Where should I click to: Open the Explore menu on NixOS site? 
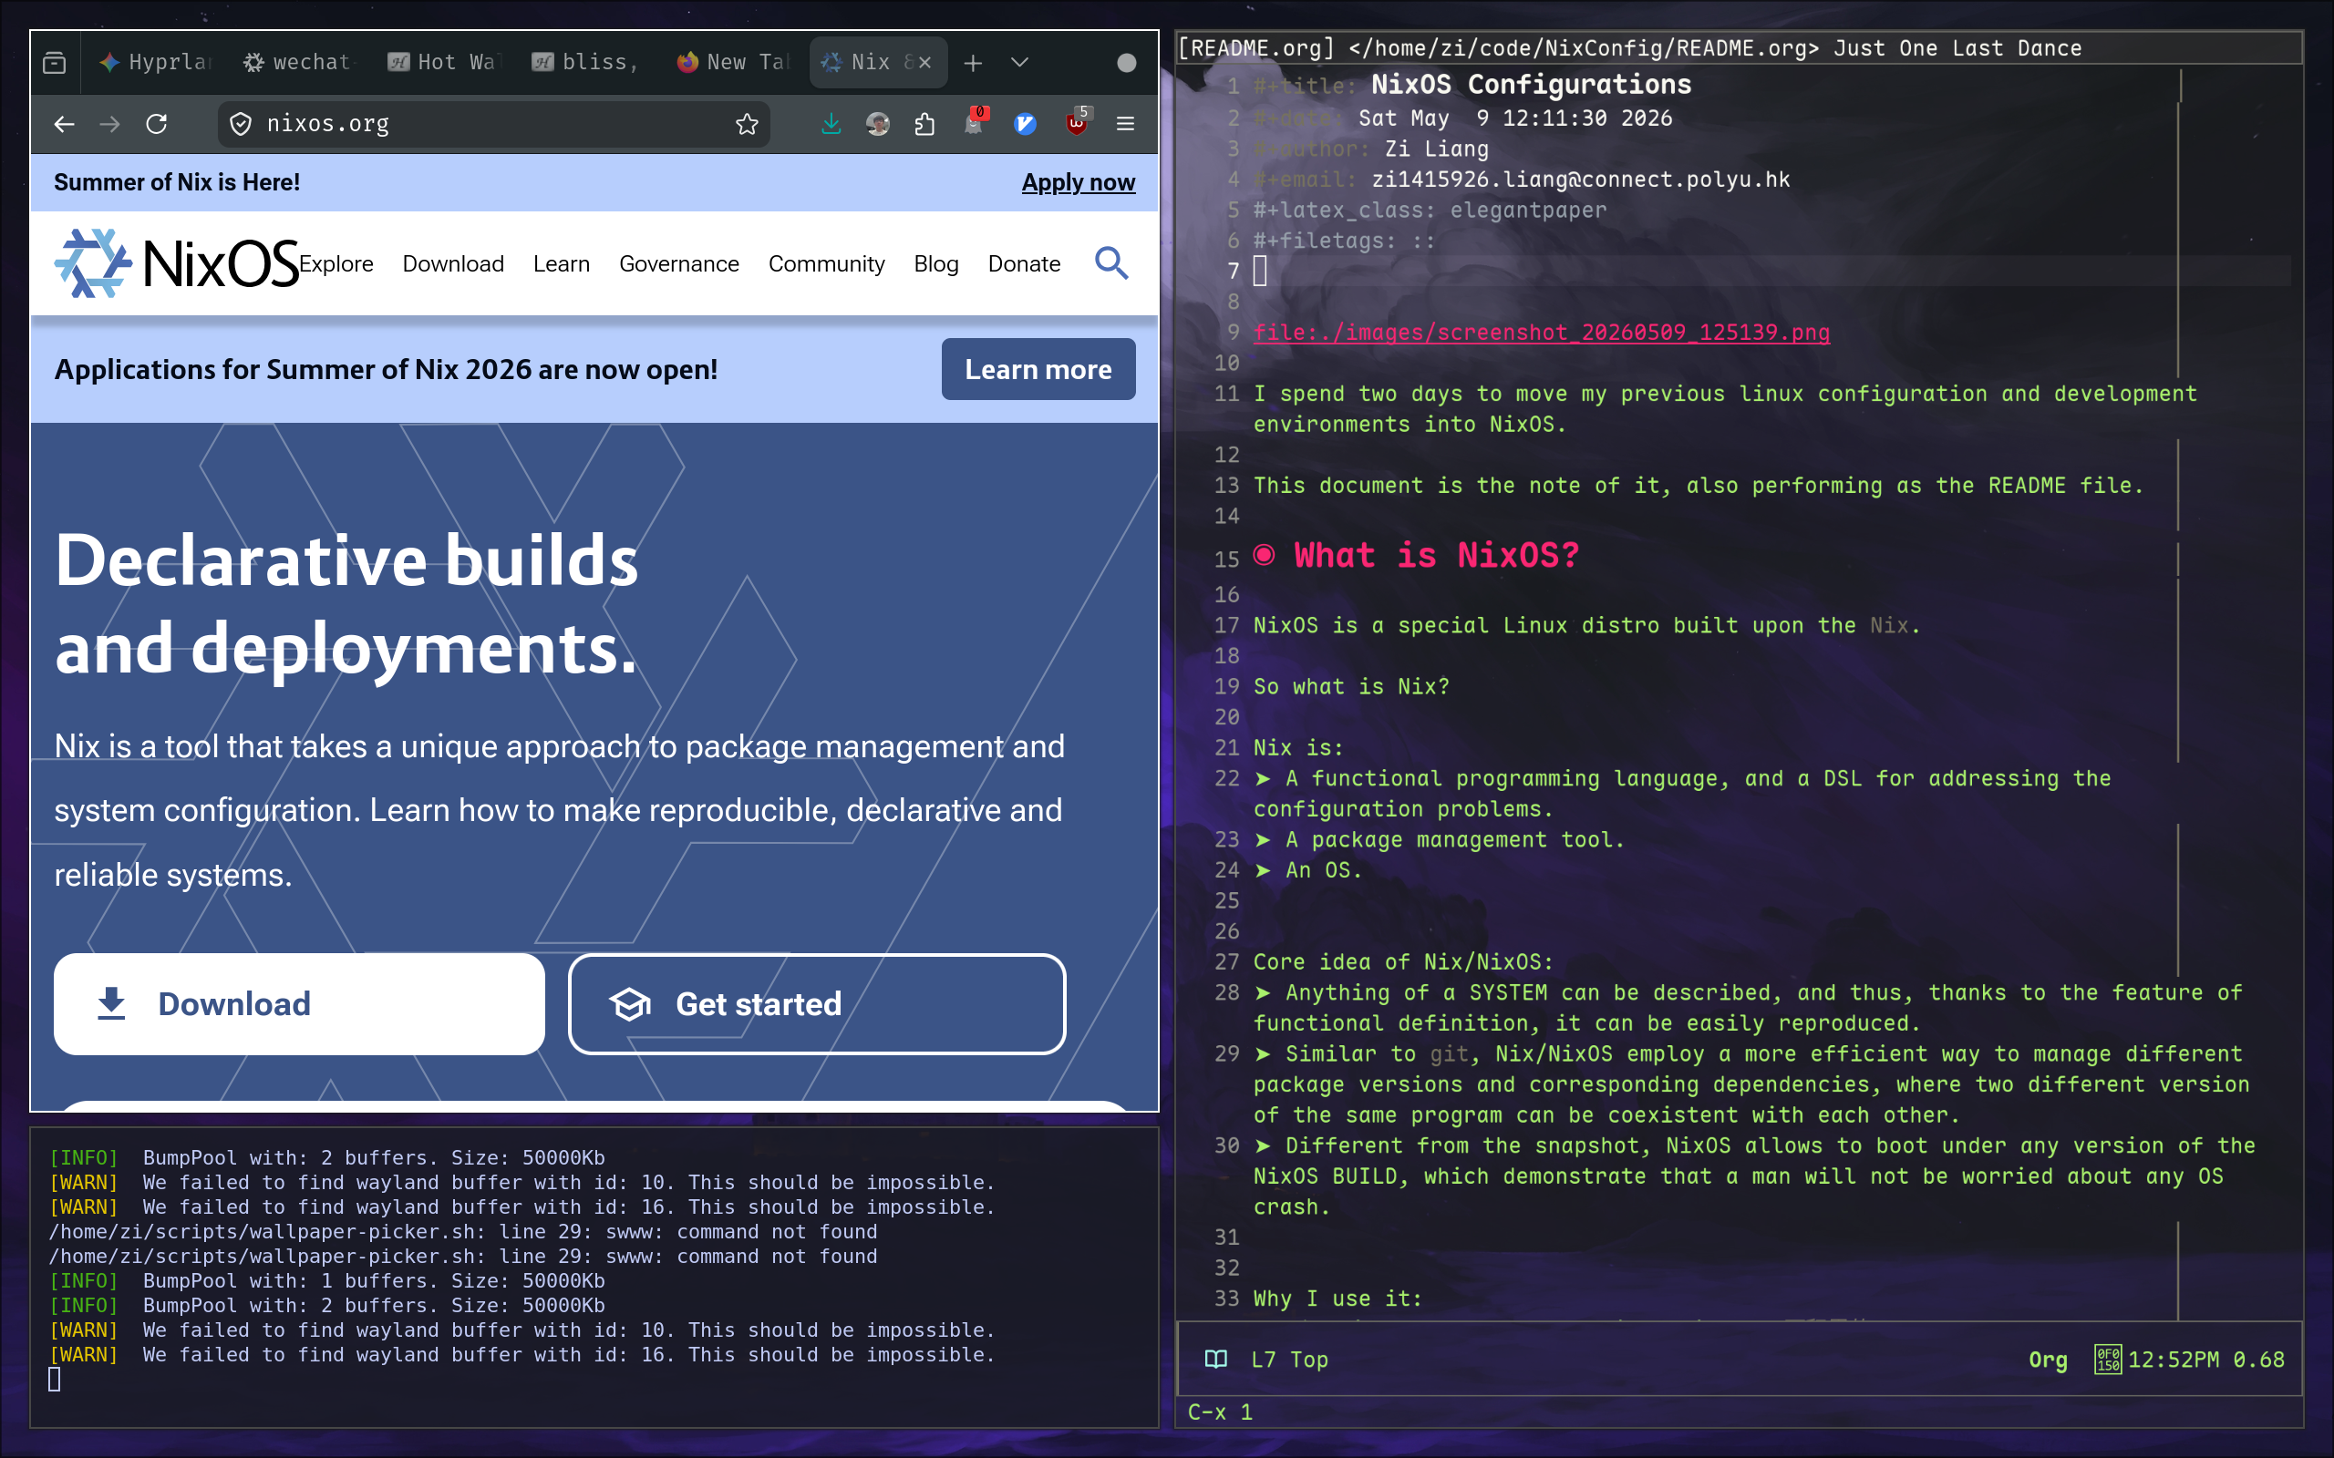pyautogui.click(x=336, y=263)
